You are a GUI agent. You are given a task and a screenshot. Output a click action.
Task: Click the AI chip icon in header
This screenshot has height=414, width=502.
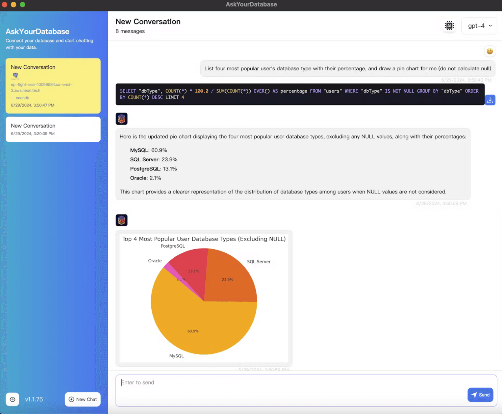[449, 26]
